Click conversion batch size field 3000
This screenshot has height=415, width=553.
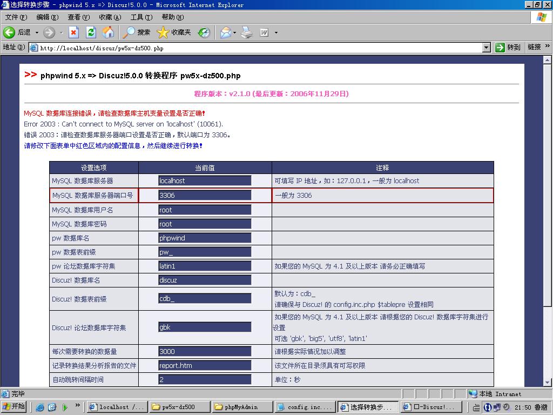coord(205,351)
